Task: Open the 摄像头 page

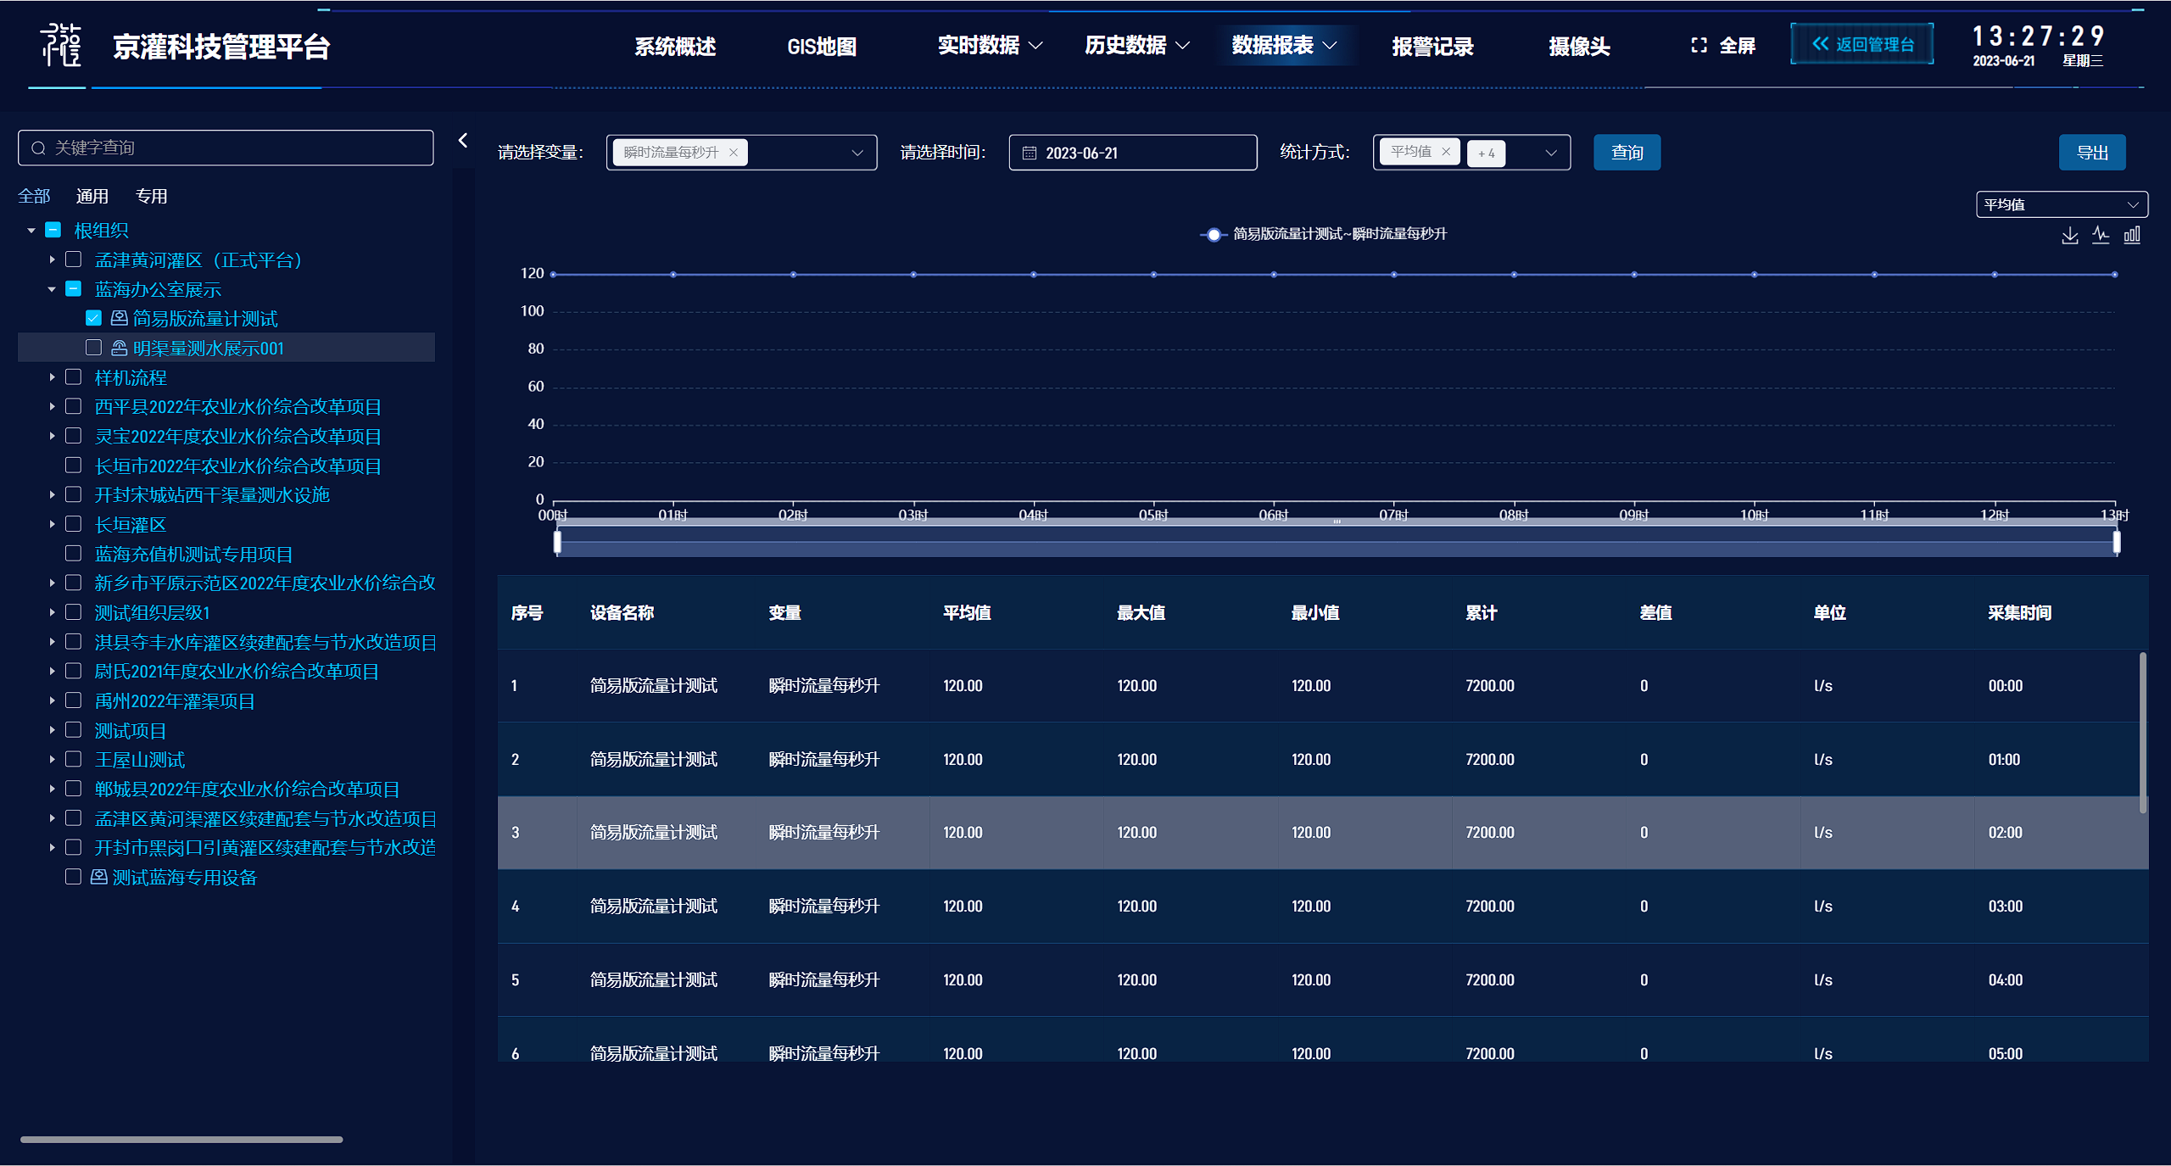Action: 1579,46
